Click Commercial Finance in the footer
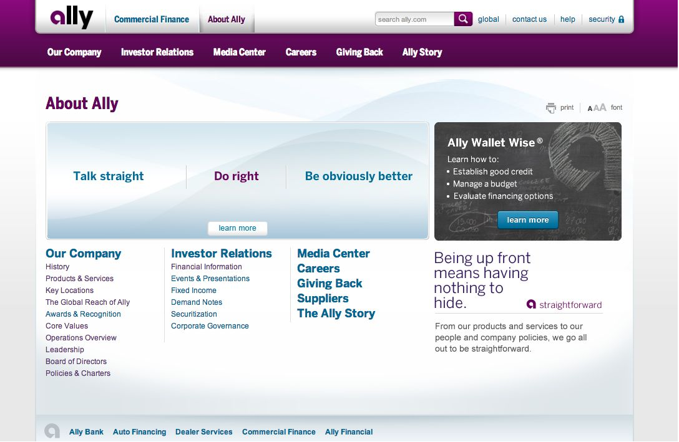This screenshot has height=442, width=679. (279, 431)
